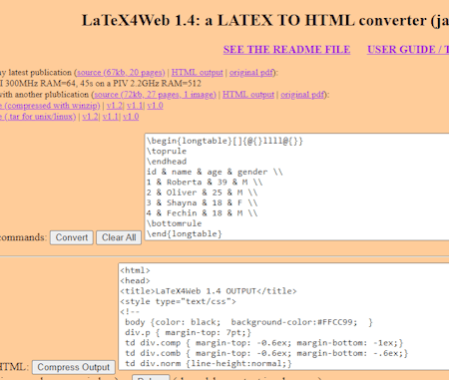Click the td div.norm line-height line

(209, 363)
